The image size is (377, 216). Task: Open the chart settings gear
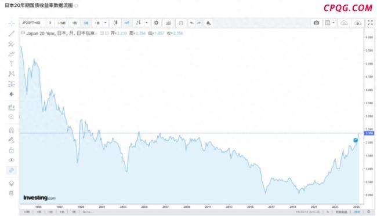[156, 23]
